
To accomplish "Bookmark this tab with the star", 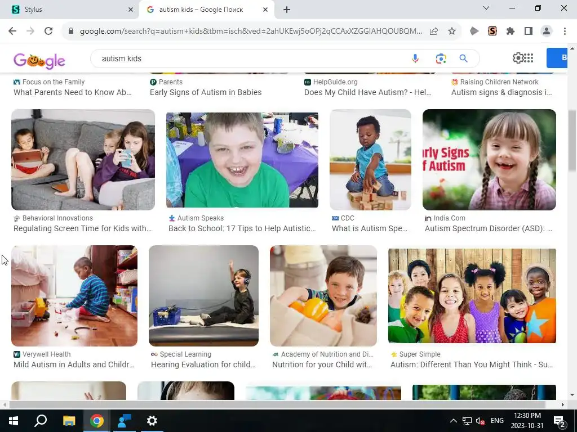I will (x=452, y=31).
